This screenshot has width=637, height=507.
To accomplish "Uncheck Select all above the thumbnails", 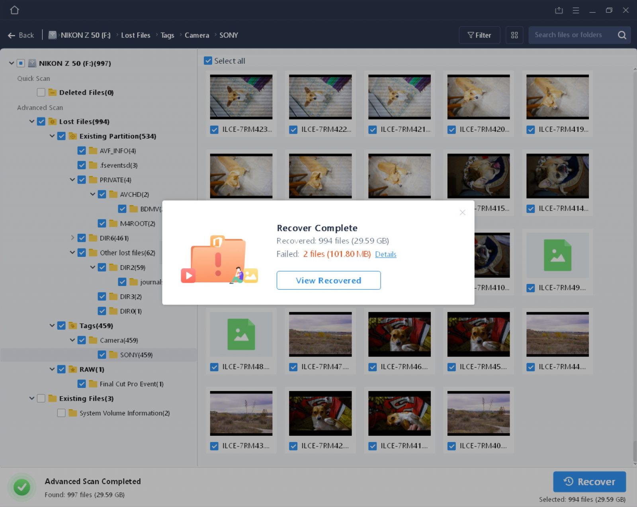I will point(208,61).
